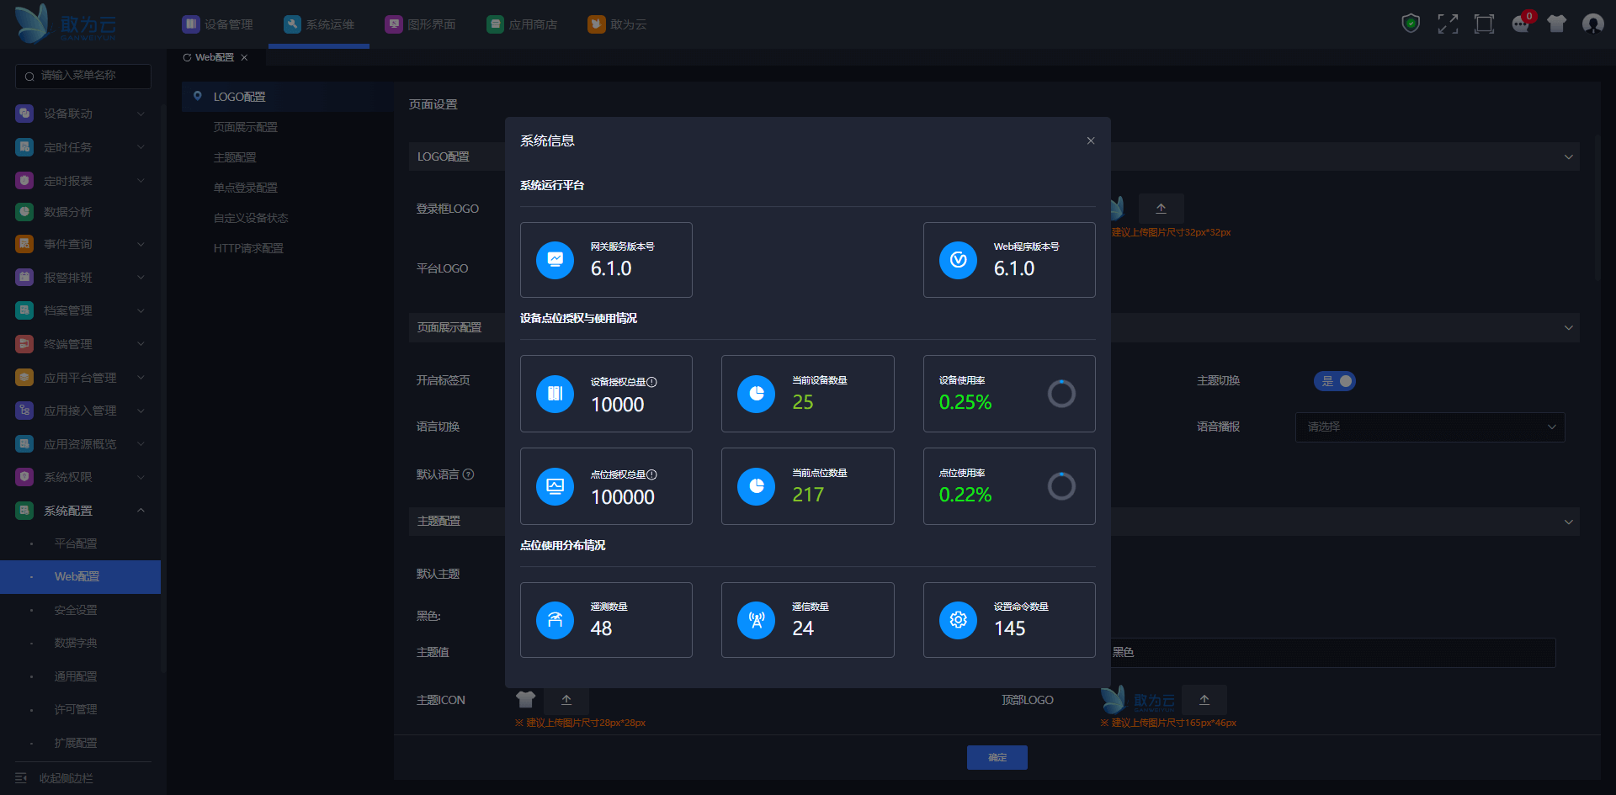1616x795 pixels.
Task: Select 主题配置 in settings tree
Action: tap(235, 157)
